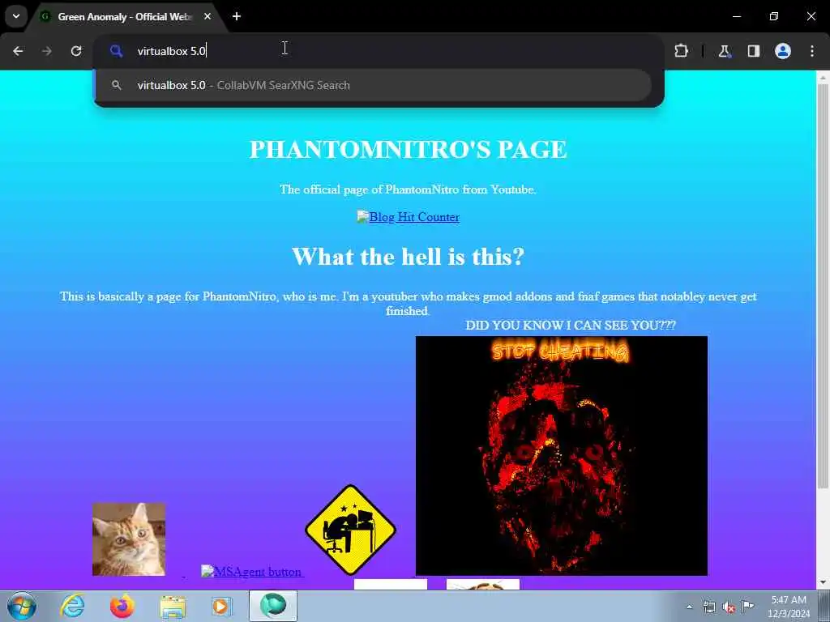
Task: Click the scrollbar down arrow
Action: click(x=823, y=583)
